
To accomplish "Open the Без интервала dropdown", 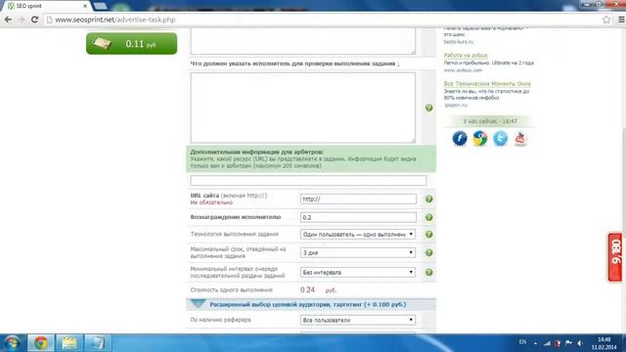I will pos(358,272).
